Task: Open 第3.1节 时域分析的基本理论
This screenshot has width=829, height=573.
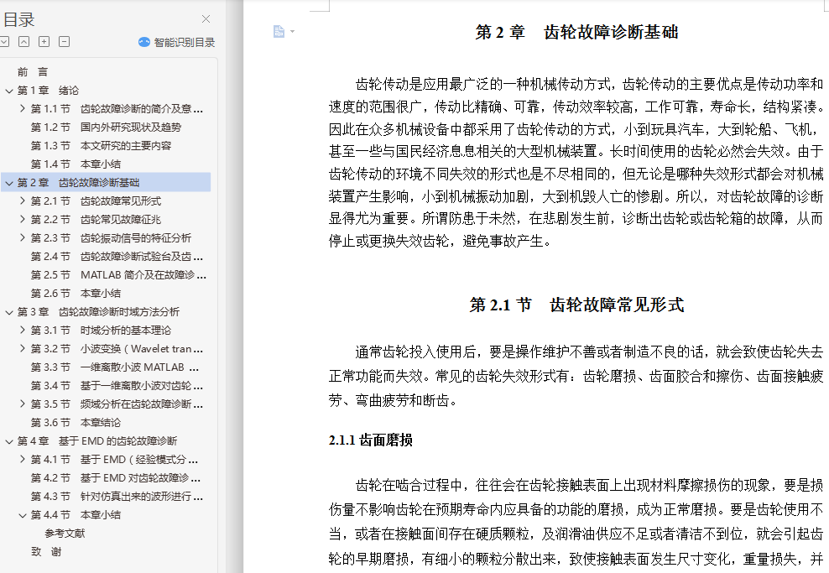Action: pos(101,331)
